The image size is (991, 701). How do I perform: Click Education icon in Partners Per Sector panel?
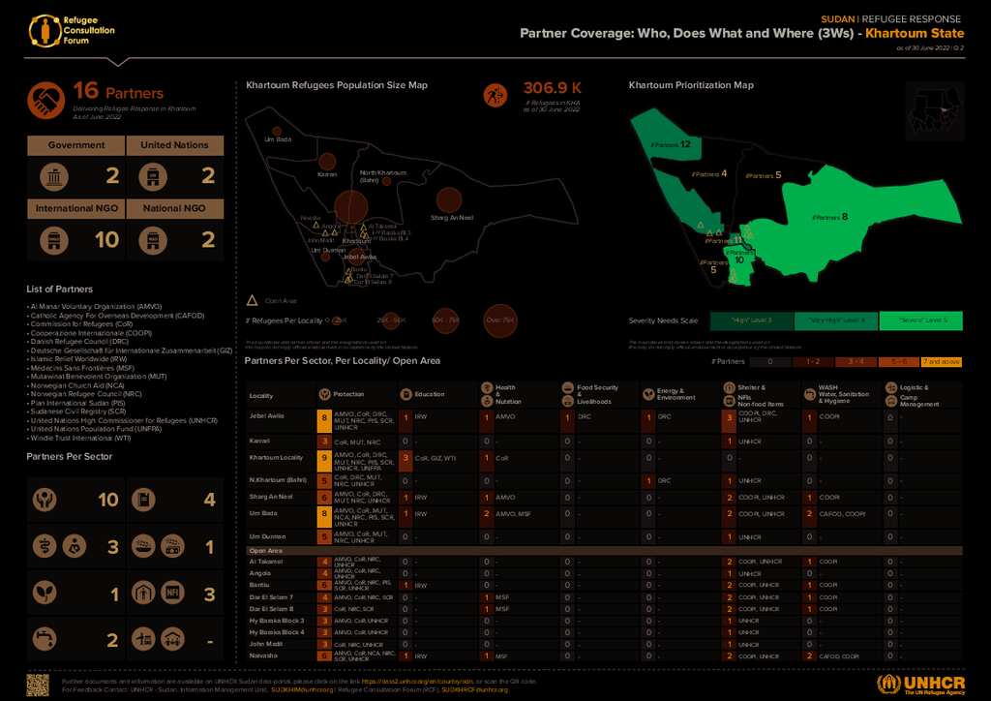[143, 500]
